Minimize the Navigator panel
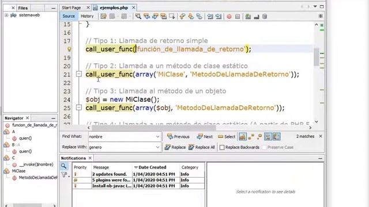Image resolution: width=369 pixels, height=207 pixels. [x=54, y=118]
